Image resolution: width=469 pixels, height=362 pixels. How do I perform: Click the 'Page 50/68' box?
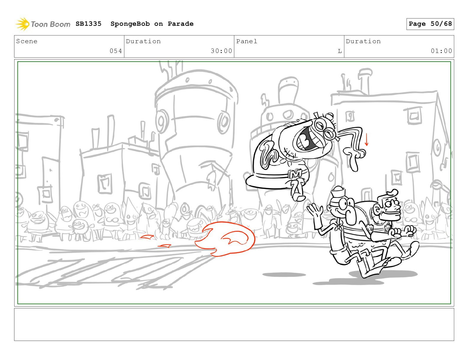[430, 24]
